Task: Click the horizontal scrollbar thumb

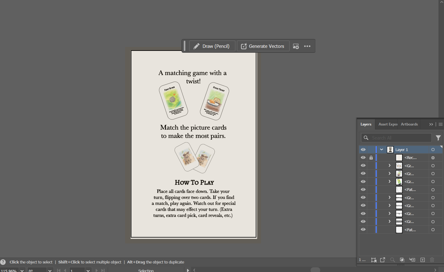Action: 315,270
